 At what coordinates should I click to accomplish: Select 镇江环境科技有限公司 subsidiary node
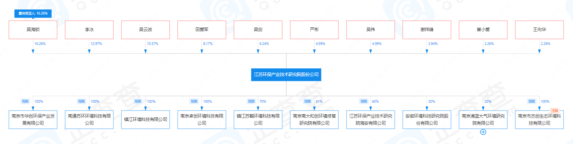point(146,120)
